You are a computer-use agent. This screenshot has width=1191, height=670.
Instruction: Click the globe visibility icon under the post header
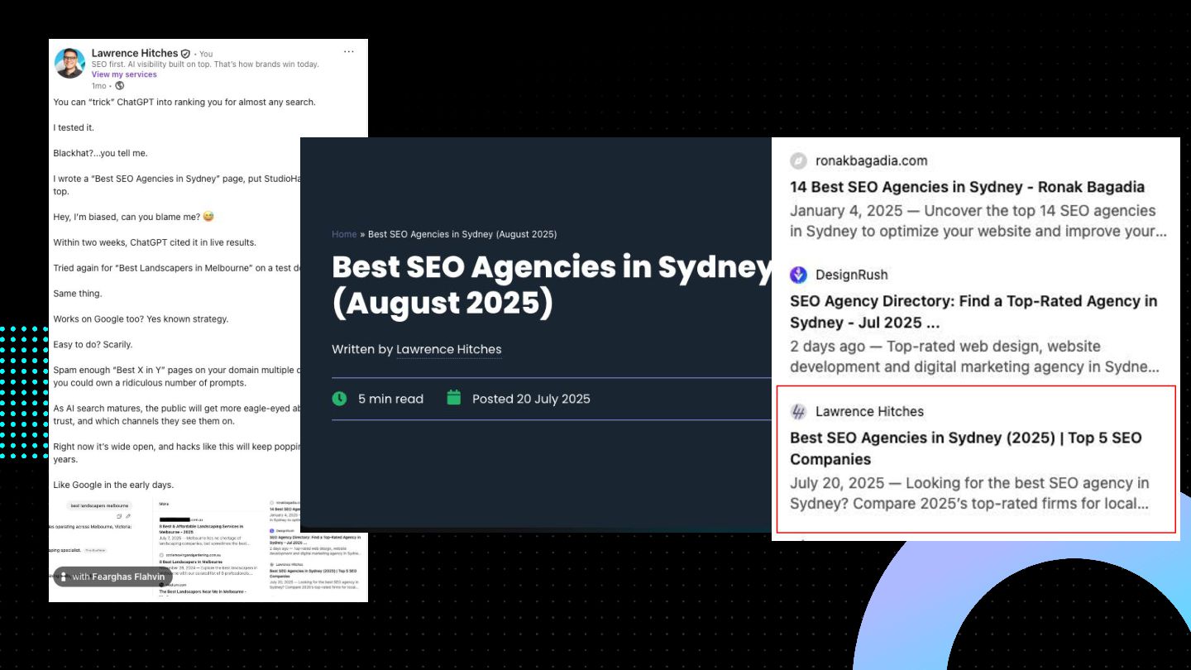[x=119, y=85]
